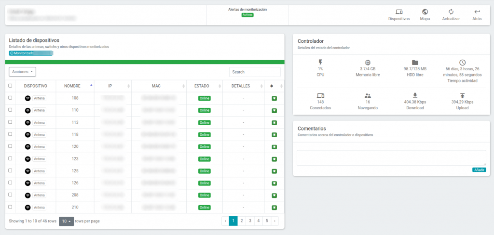Image resolution: width=494 pixels, height=235 pixels.
Task: Check the checkbox for device 126
Action: click(10, 183)
